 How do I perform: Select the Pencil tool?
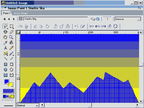(x=12, y=48)
